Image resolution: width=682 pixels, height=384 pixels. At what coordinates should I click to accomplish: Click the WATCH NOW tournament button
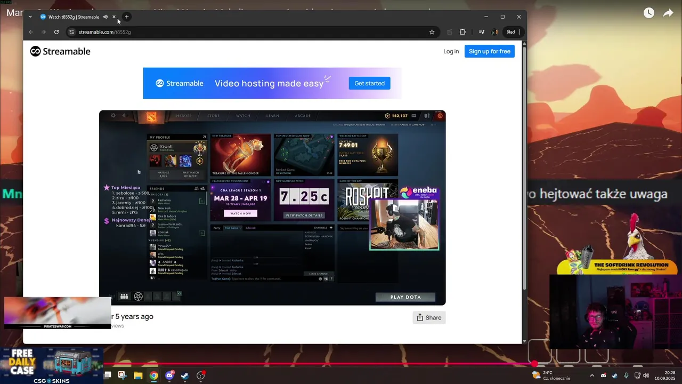coord(241,213)
